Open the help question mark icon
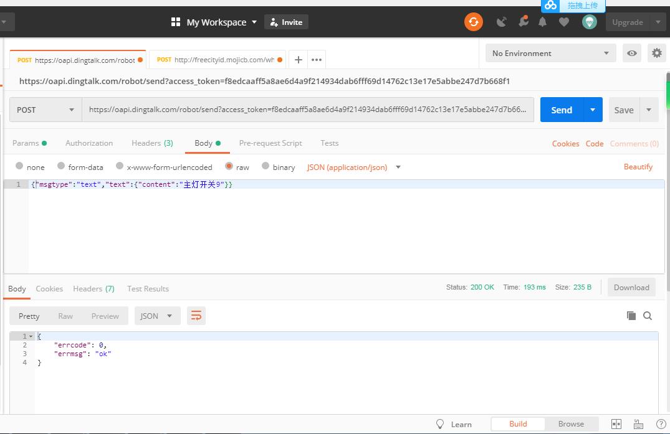This screenshot has height=434, width=670. [661, 424]
